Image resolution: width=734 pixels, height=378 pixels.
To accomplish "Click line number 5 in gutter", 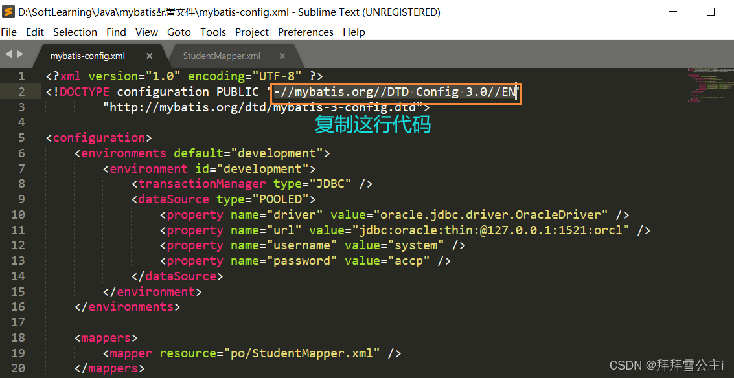I will tap(21, 138).
